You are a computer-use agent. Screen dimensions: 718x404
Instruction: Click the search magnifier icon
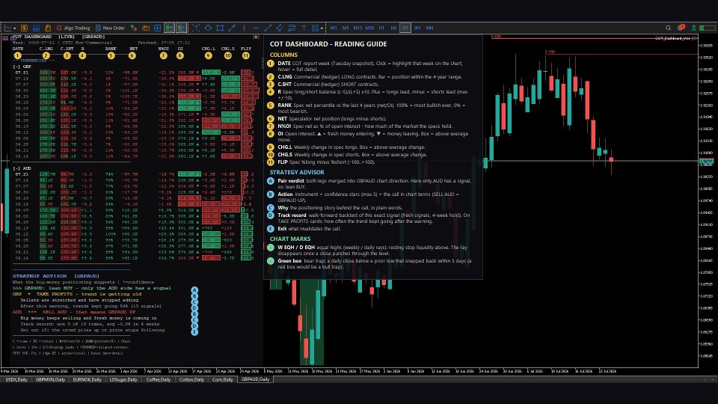[x=668, y=28]
